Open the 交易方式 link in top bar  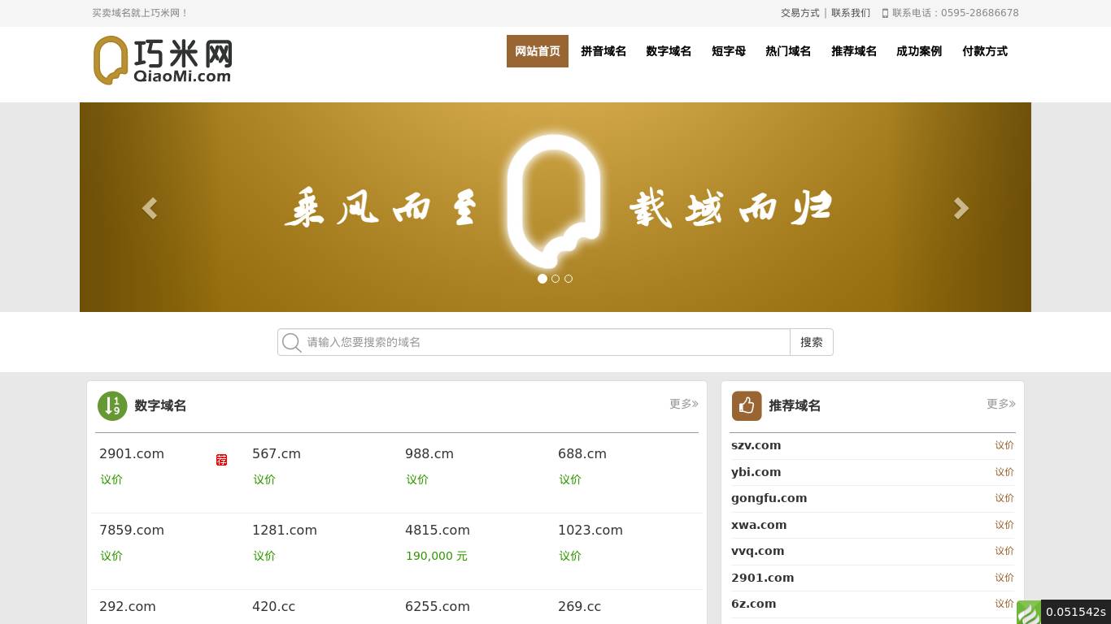tap(800, 13)
